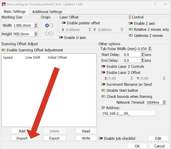Decrease Height value with stepper arrow
The height and width of the screenshot is (149, 171).
pyautogui.click(x=36, y=35)
